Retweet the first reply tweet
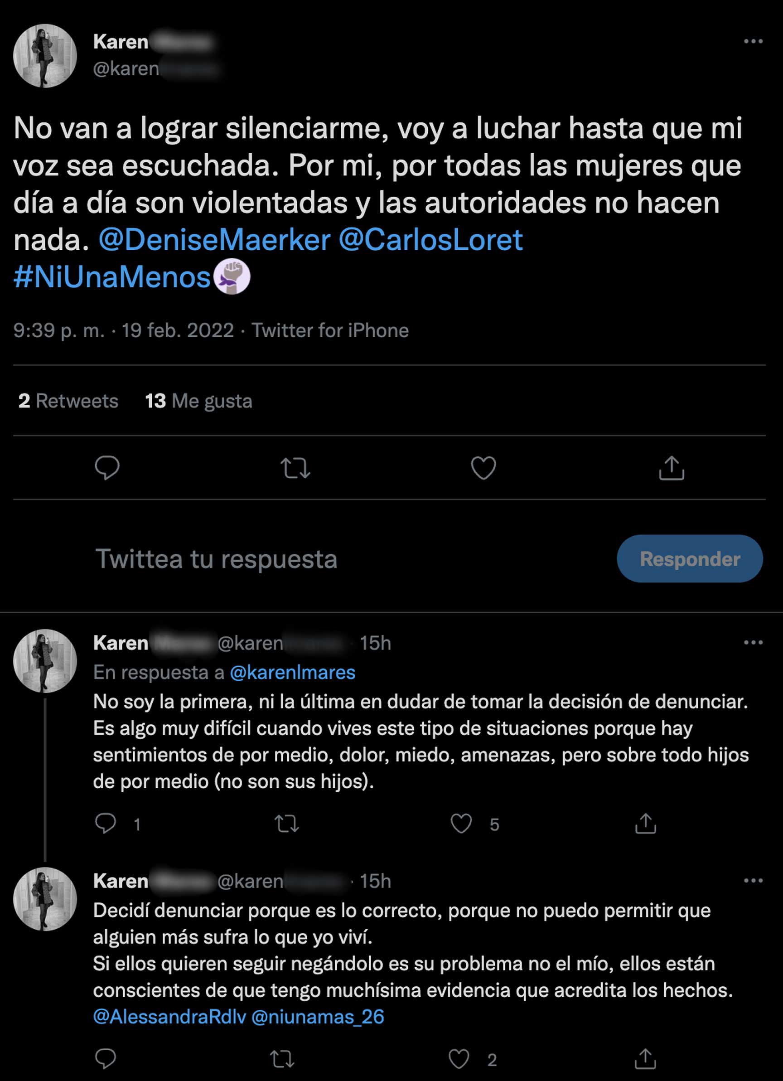The height and width of the screenshot is (1081, 783). click(x=287, y=823)
